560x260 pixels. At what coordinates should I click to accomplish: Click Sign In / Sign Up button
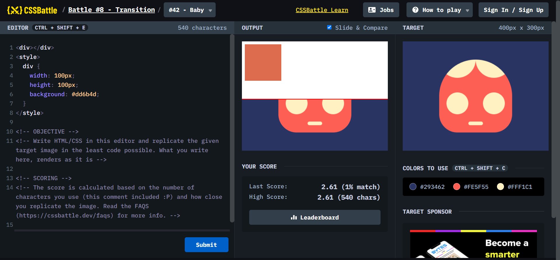[513, 10]
